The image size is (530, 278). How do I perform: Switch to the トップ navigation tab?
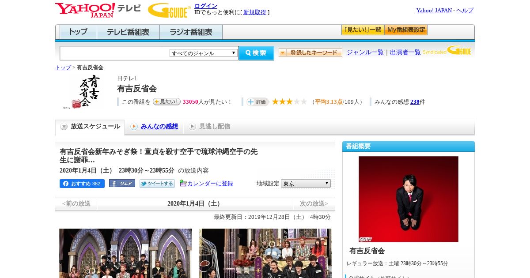pyautogui.click(x=78, y=32)
